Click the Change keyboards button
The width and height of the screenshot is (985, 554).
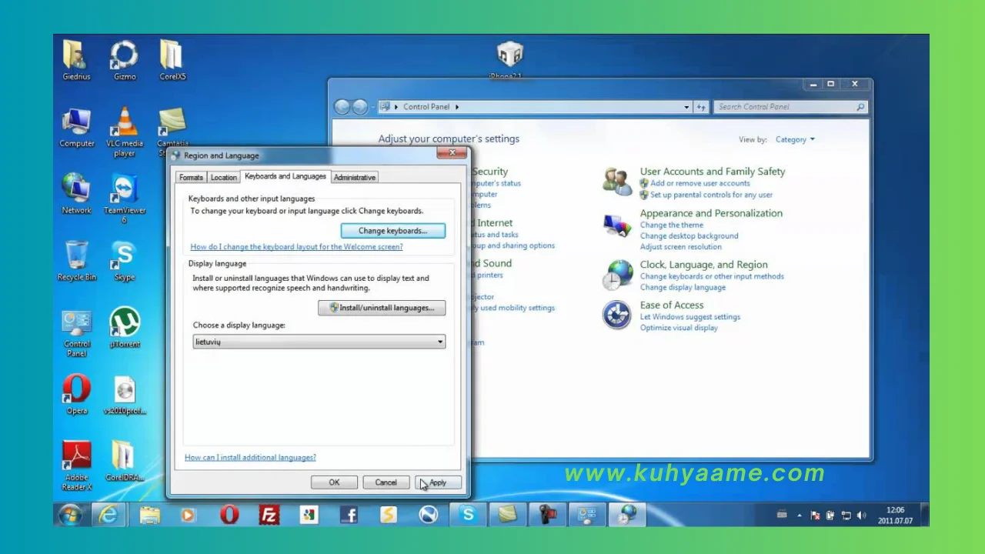point(392,231)
